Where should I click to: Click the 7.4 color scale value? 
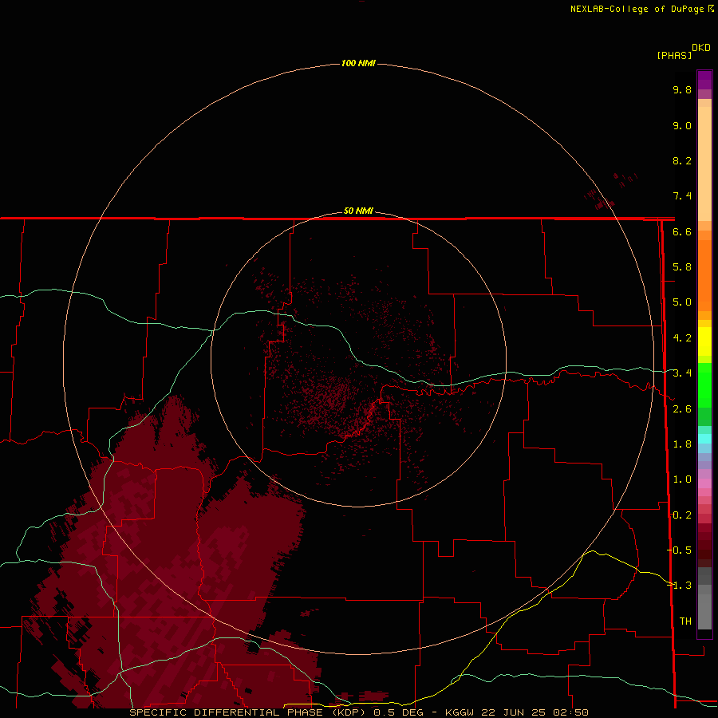pyautogui.click(x=682, y=196)
